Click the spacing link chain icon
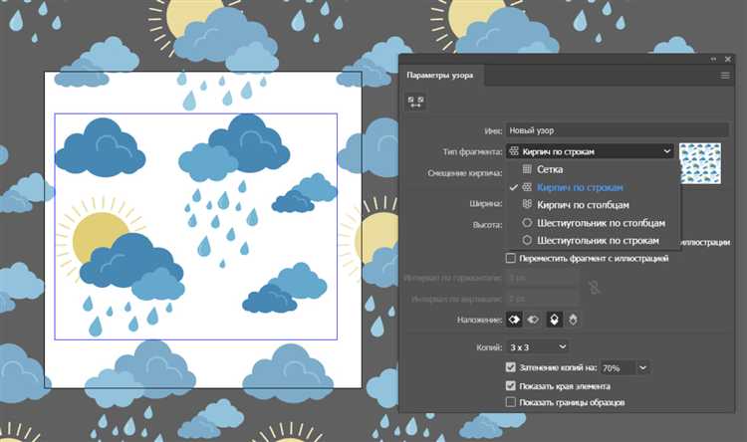This screenshot has height=442, width=747. (x=594, y=288)
